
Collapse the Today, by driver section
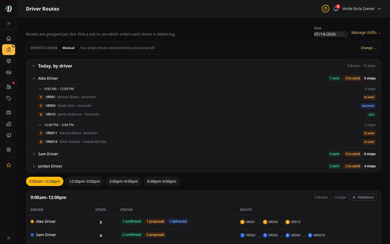tap(34, 66)
